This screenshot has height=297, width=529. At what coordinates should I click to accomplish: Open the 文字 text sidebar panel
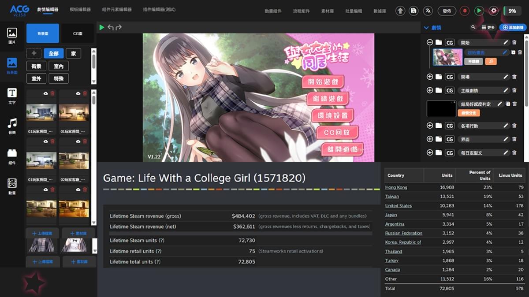tap(12, 96)
